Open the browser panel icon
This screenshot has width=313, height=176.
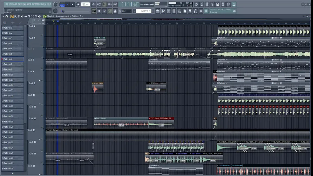pos(179,11)
